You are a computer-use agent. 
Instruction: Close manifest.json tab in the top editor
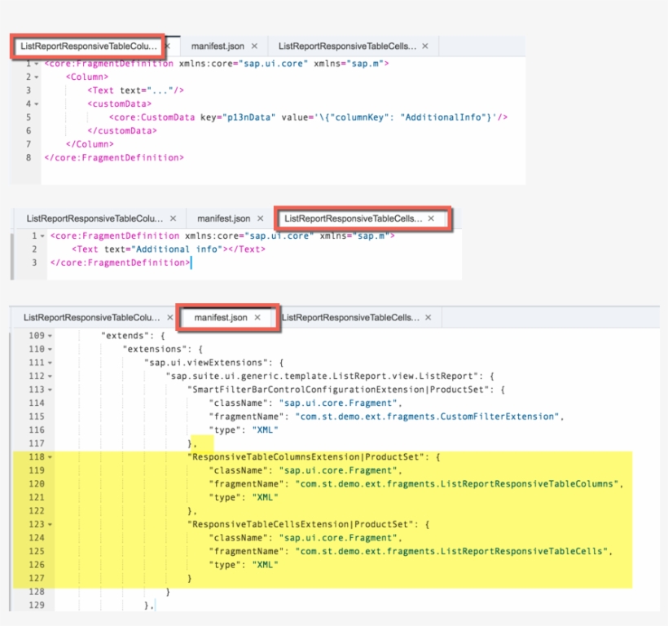coord(254,46)
